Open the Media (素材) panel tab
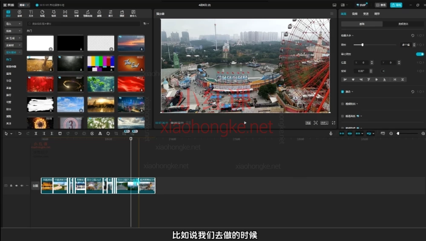The image size is (426, 241). point(8,14)
